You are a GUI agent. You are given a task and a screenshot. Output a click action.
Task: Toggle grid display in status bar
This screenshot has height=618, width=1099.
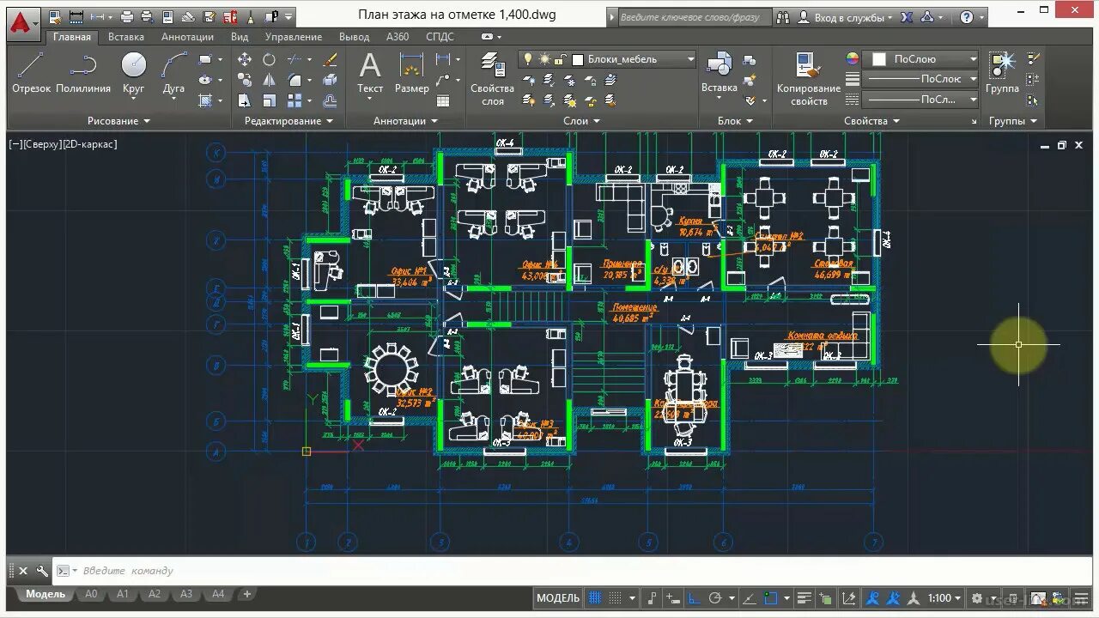(594, 598)
